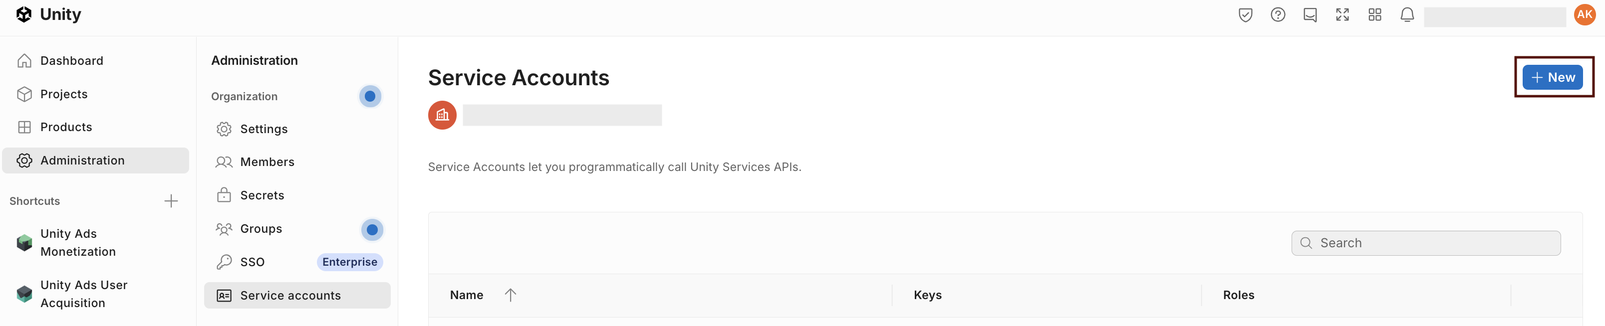The image size is (1605, 326).
Task: Open the AK account avatar
Action: pos(1585,14)
